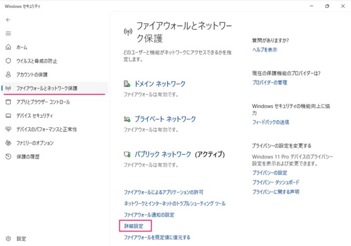Select ファイアウォールとネットワーク保護 in sidebar

(x=47, y=88)
